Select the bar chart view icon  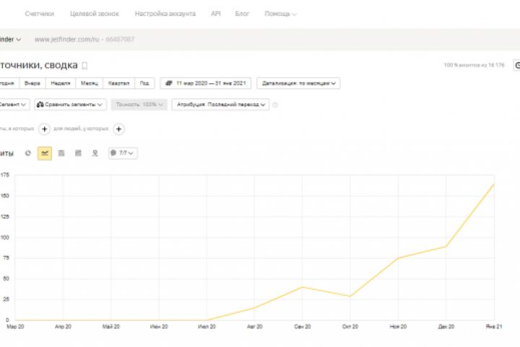78,153
